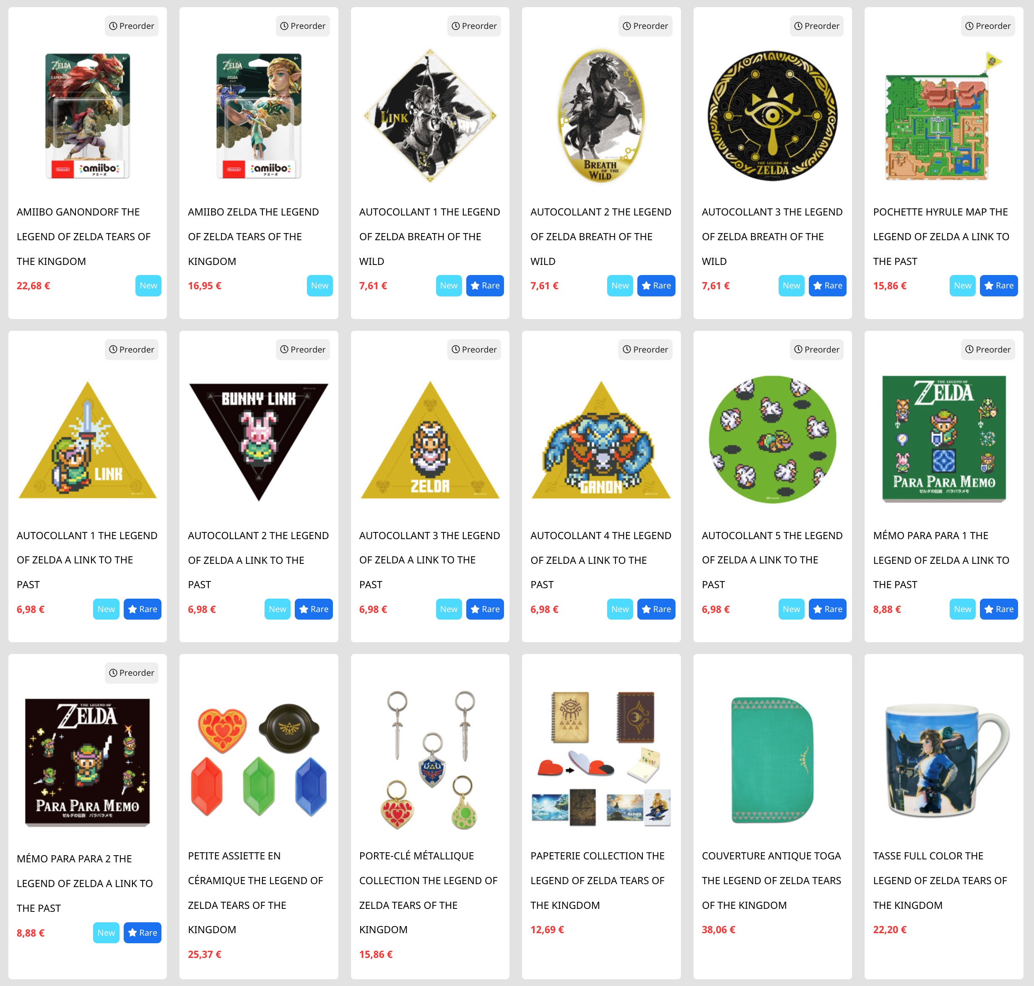Click the Amiibo Zelda product thumbnail
Viewport: 1034px width, 986px height.
[x=259, y=116]
